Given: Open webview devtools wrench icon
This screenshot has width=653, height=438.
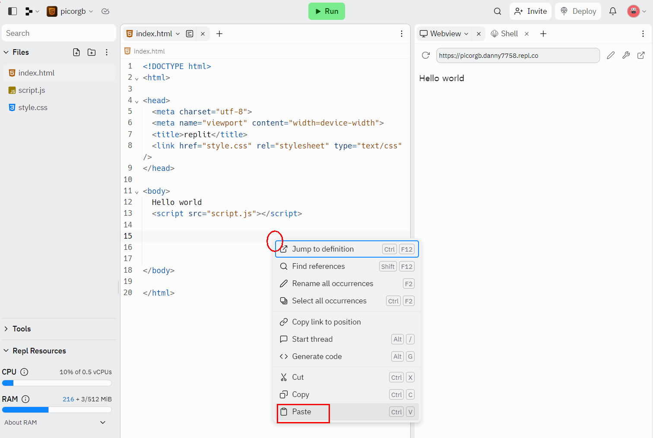Looking at the screenshot, I should (626, 55).
